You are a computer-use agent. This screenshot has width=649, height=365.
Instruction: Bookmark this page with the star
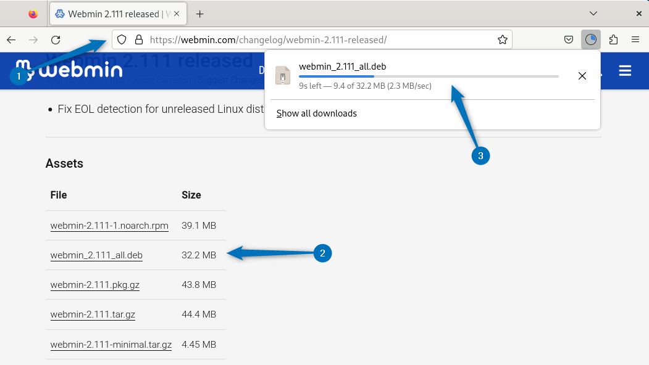[503, 39]
